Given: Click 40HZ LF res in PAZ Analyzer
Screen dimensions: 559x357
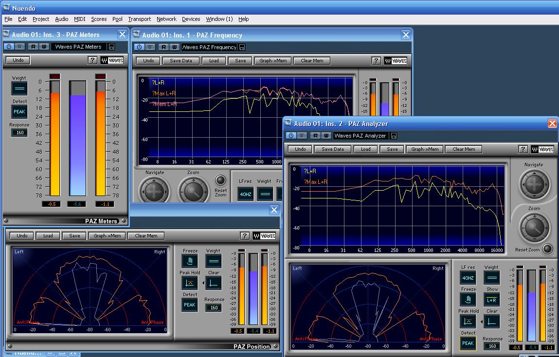Looking at the screenshot, I should (468, 278).
